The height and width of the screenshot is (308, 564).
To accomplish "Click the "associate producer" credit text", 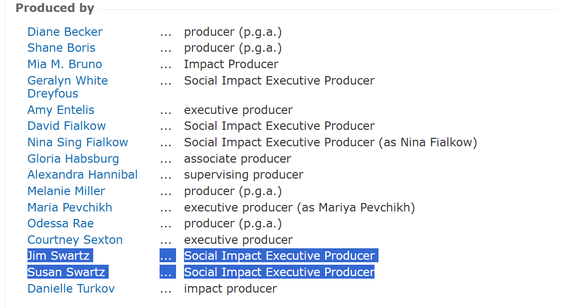I will 237,159.
